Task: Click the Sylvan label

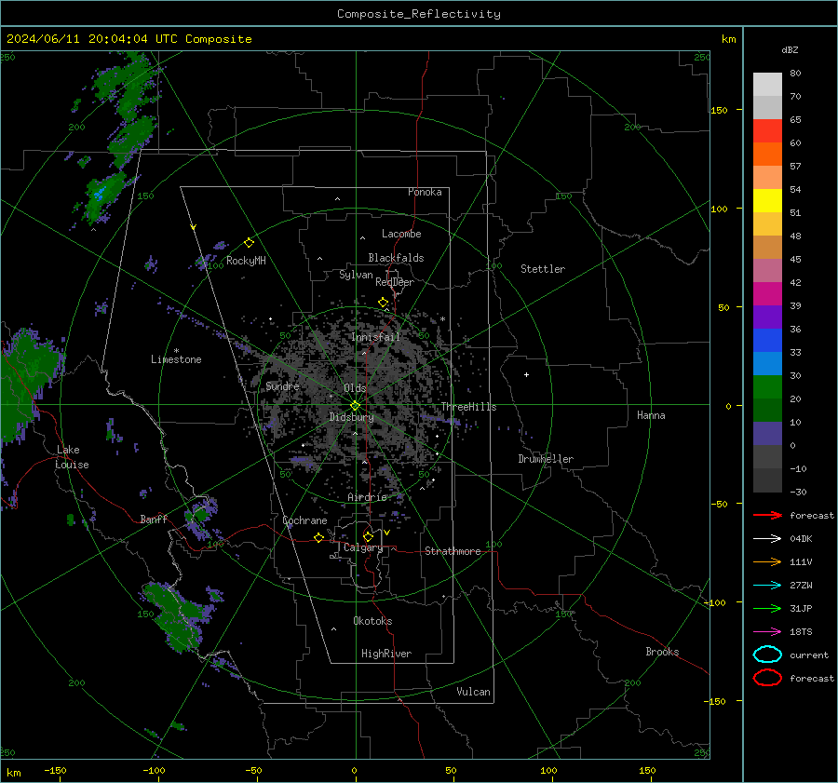Action: click(x=356, y=275)
